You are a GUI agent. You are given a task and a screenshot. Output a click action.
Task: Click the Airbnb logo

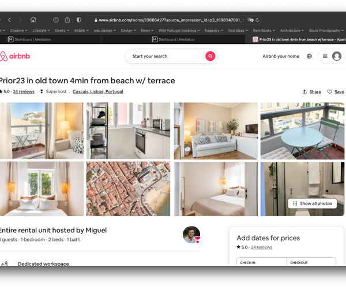click(15, 56)
